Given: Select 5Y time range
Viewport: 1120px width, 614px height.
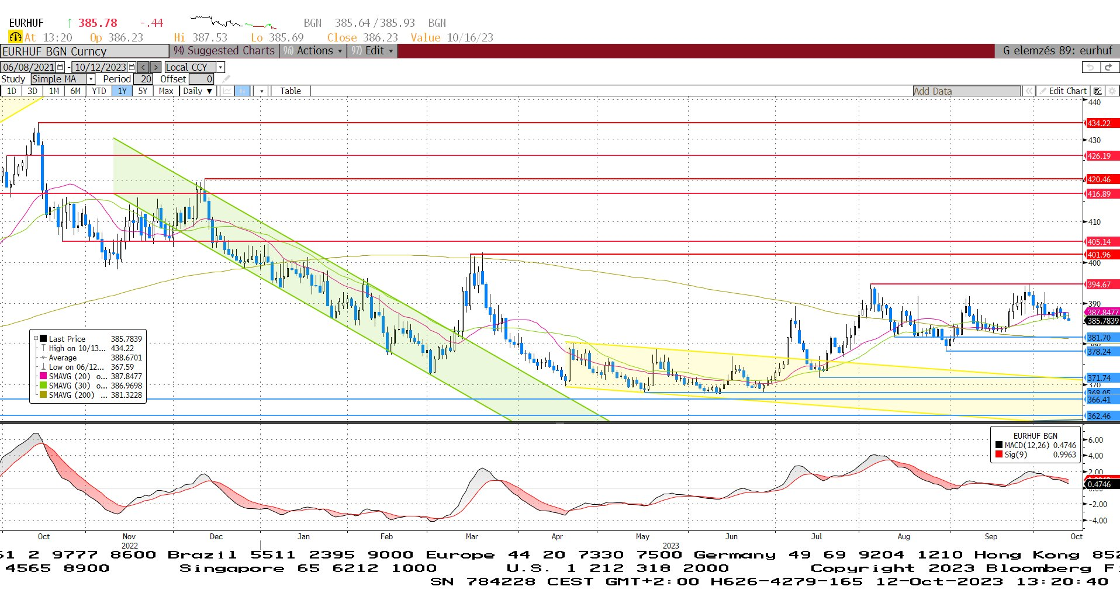Looking at the screenshot, I should coord(143,91).
